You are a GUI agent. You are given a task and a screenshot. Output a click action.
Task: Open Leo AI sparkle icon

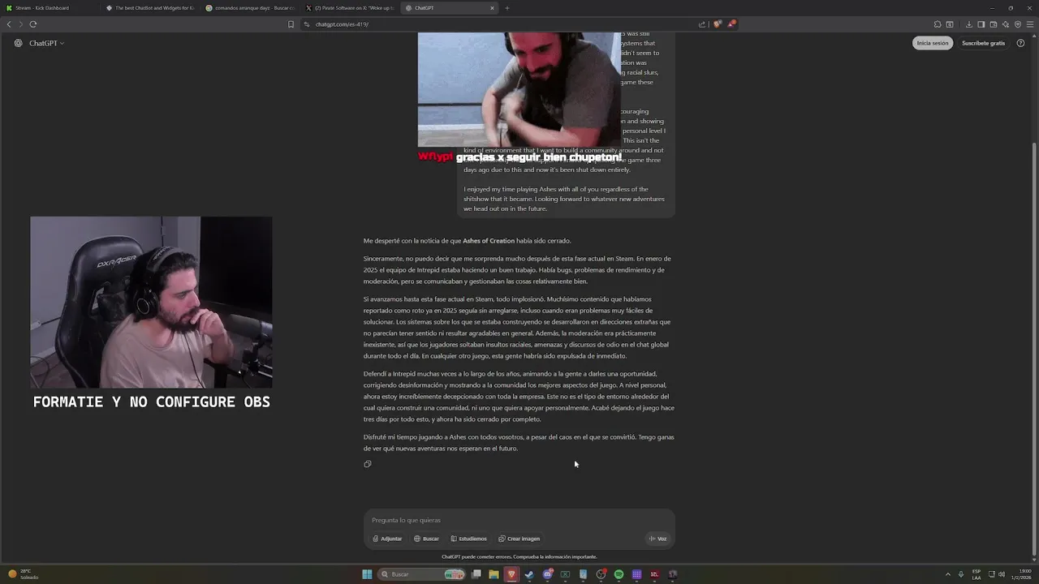1006,24
